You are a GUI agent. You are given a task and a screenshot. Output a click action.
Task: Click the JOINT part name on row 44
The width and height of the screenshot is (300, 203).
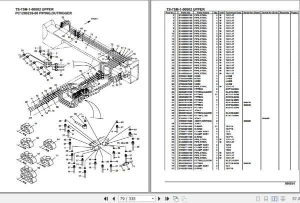click(x=197, y=110)
